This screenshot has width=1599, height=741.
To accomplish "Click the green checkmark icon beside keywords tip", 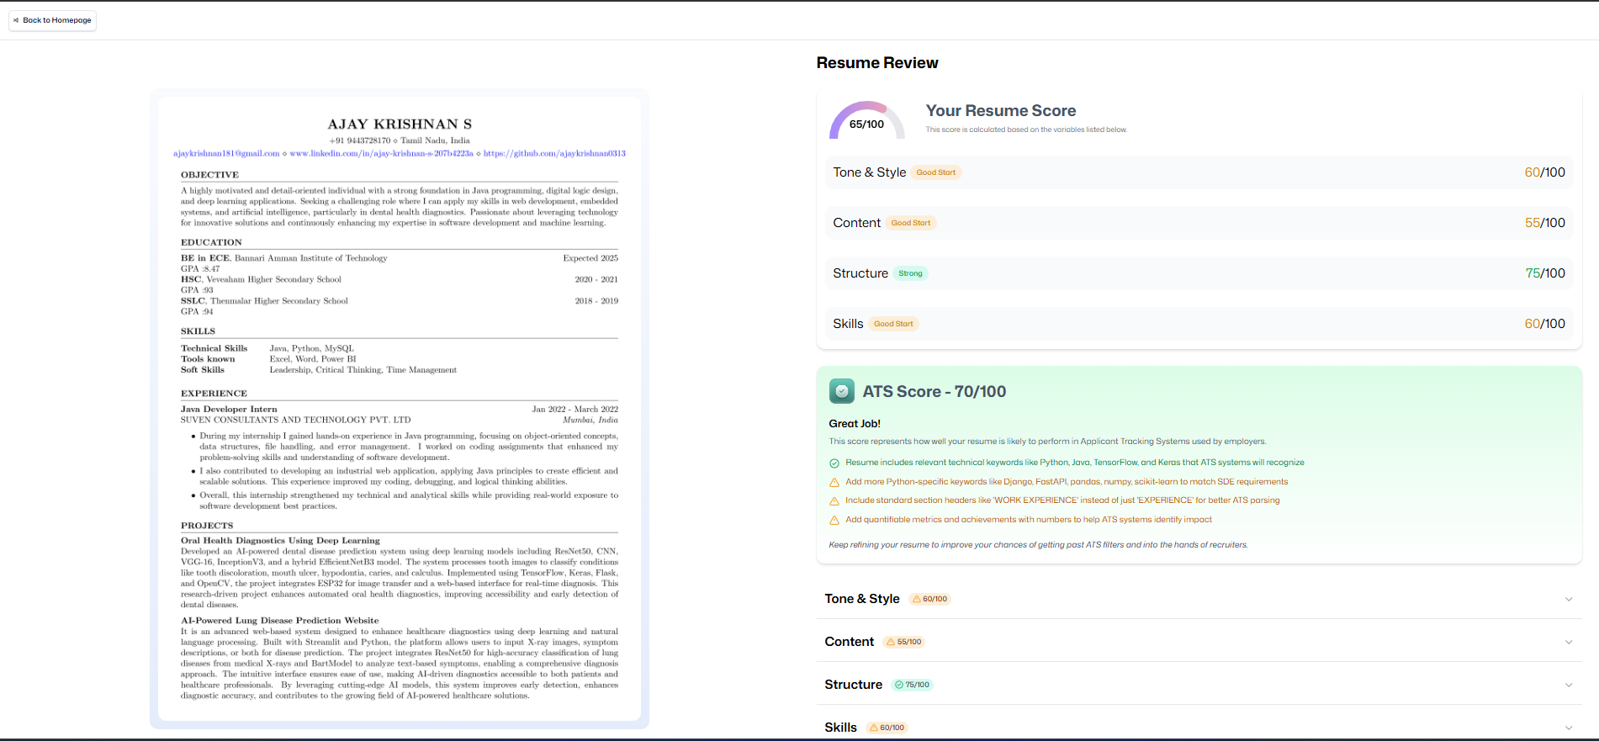I will pos(834,463).
